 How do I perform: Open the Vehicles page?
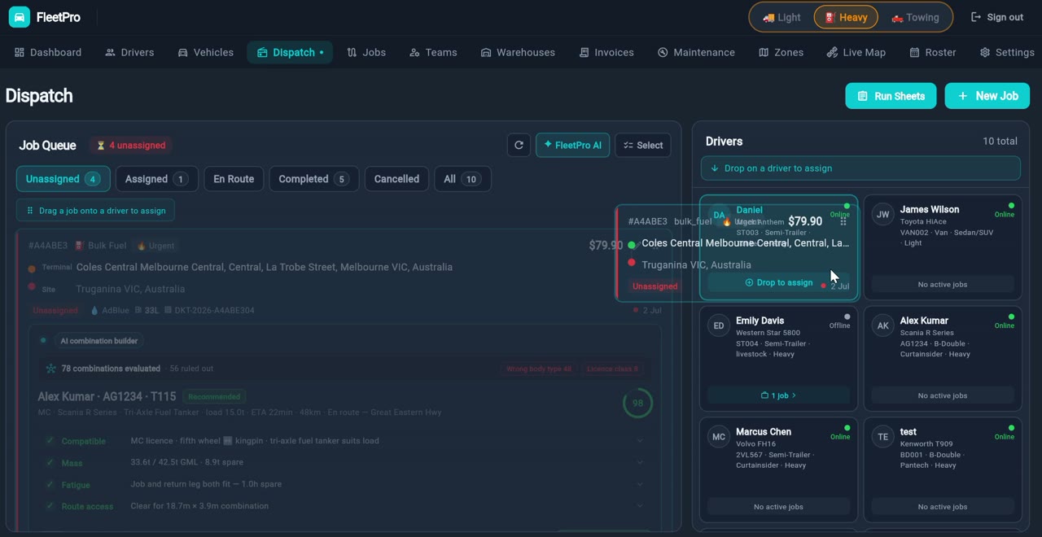click(206, 52)
